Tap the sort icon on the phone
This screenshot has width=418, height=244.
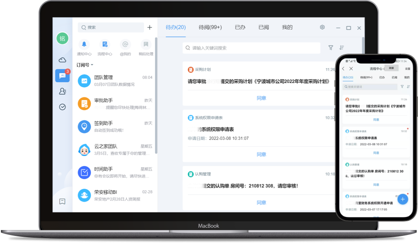pos(408,87)
